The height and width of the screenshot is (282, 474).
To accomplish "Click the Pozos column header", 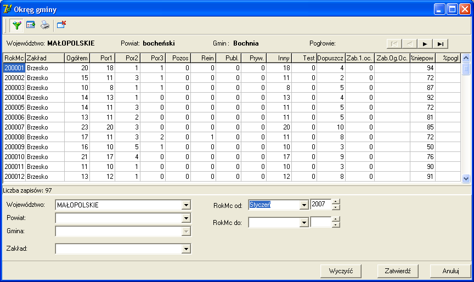I will point(178,58).
